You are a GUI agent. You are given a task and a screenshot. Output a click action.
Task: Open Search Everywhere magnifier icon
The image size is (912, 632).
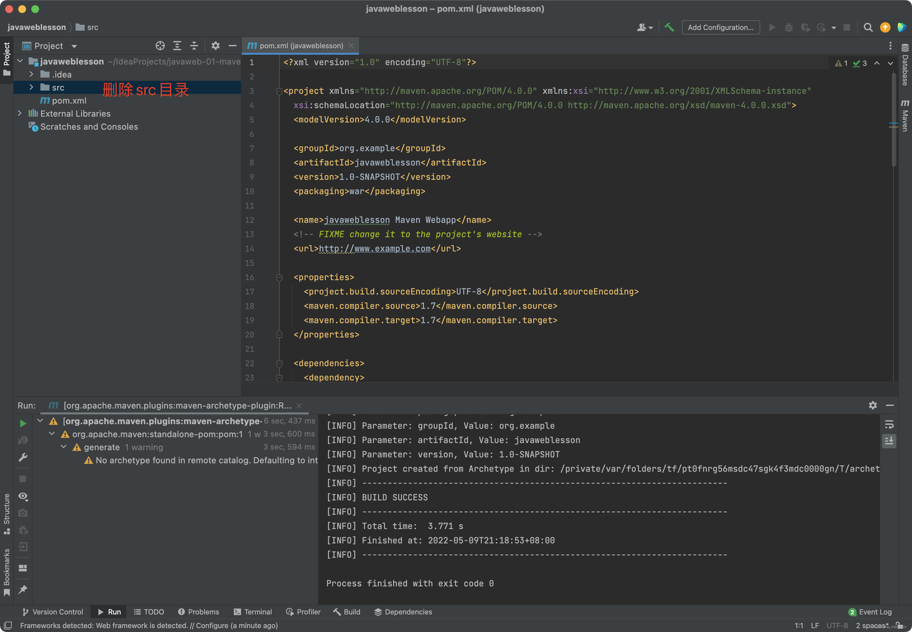tap(868, 27)
